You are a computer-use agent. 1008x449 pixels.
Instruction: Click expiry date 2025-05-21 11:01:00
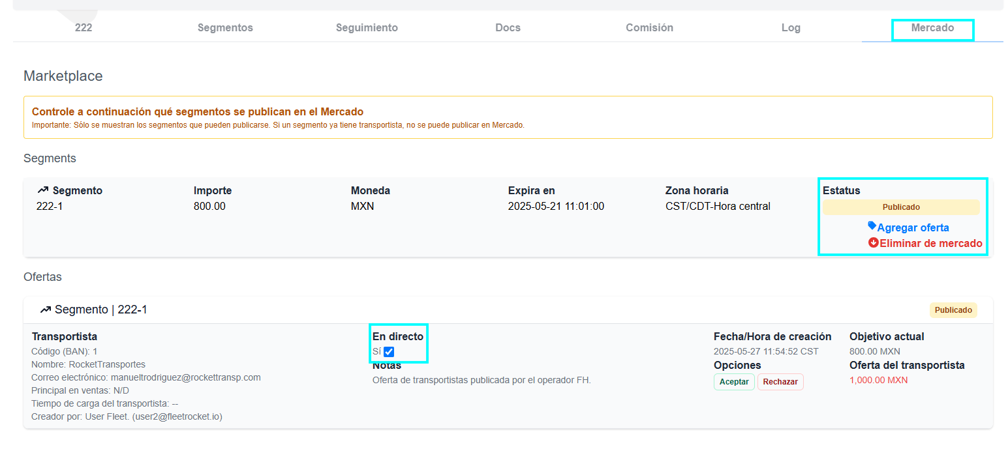click(556, 207)
